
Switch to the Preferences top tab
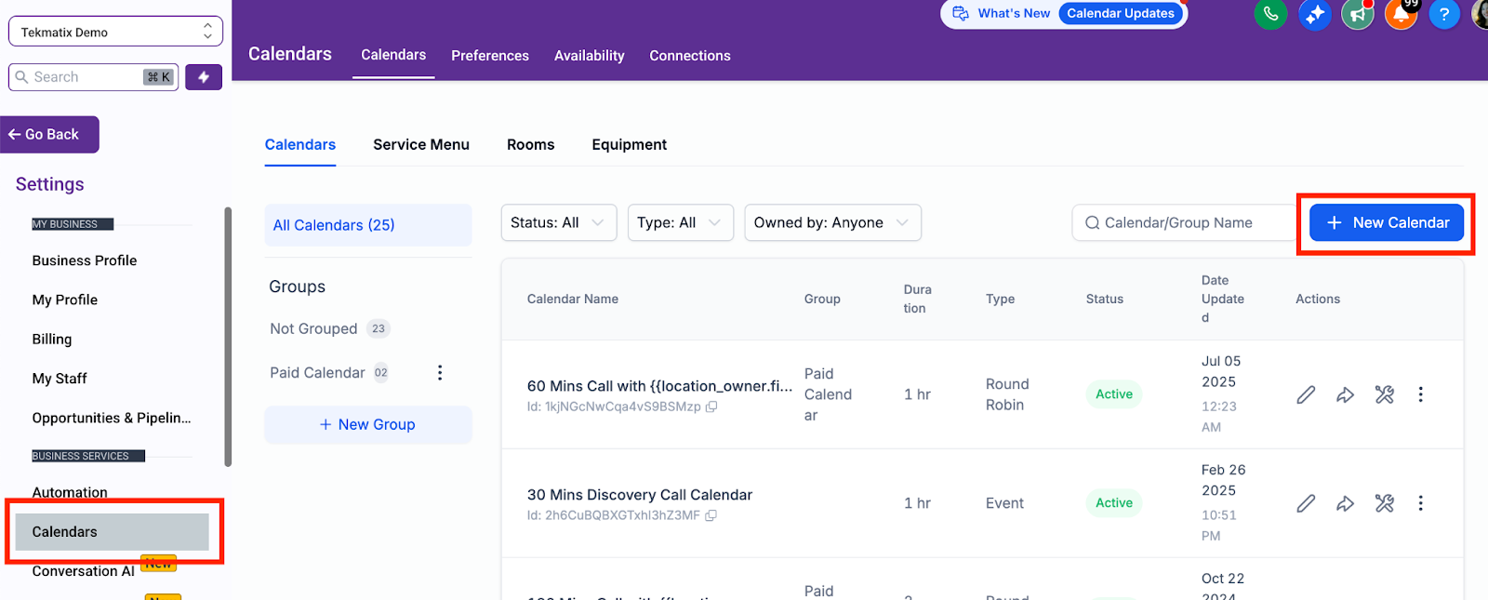(490, 56)
